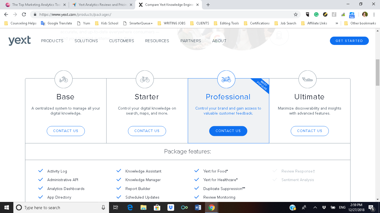
Task: Click Activity Log feature text
Action: pyautogui.click(x=57, y=171)
